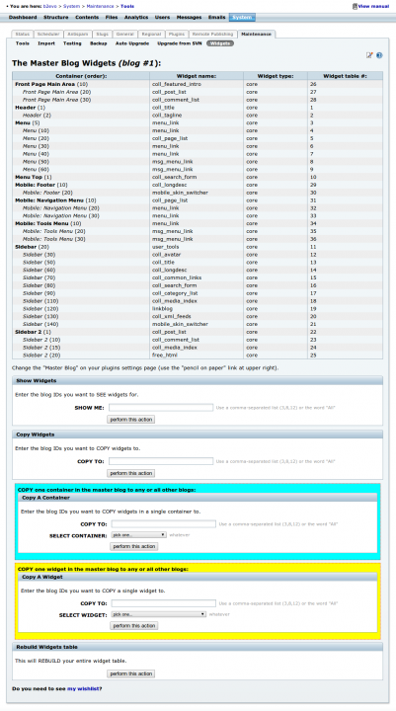Switch to the Status tab
This screenshot has width=396, height=711.
click(x=22, y=34)
